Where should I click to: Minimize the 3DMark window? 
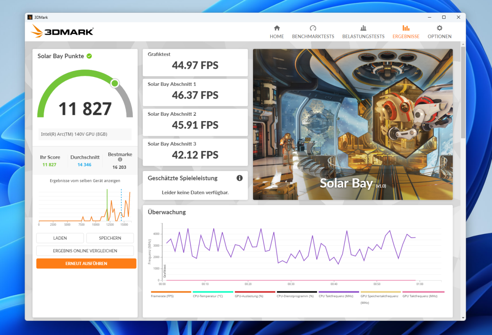pyautogui.click(x=429, y=17)
